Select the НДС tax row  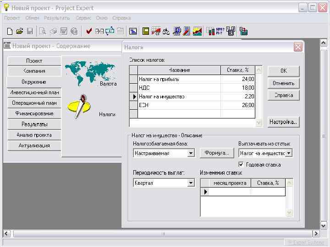coord(192,88)
